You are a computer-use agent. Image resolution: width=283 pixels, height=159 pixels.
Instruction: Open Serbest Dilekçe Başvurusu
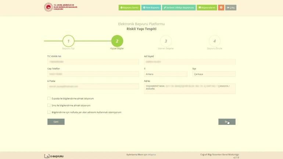179,8
